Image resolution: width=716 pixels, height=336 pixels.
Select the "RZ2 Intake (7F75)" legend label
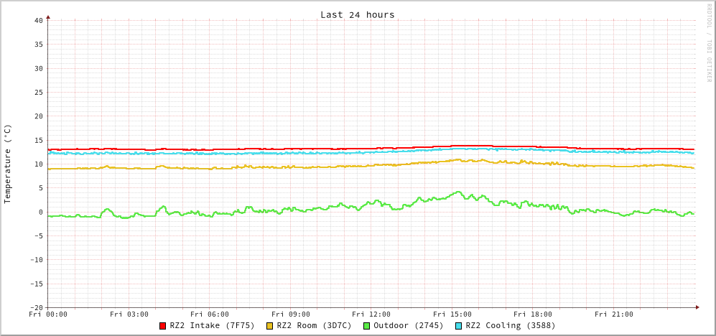[x=212, y=325]
